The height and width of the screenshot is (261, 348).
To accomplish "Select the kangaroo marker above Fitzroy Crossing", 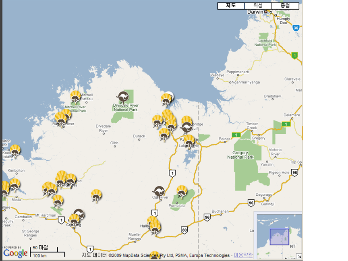I will click(79, 213).
